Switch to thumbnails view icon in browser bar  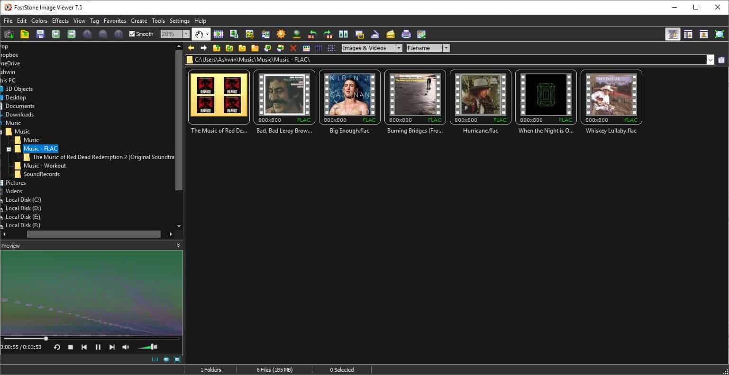click(x=306, y=48)
